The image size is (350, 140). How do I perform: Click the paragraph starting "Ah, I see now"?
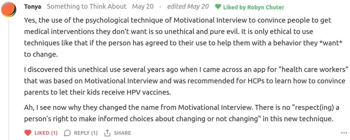(x=178, y=113)
